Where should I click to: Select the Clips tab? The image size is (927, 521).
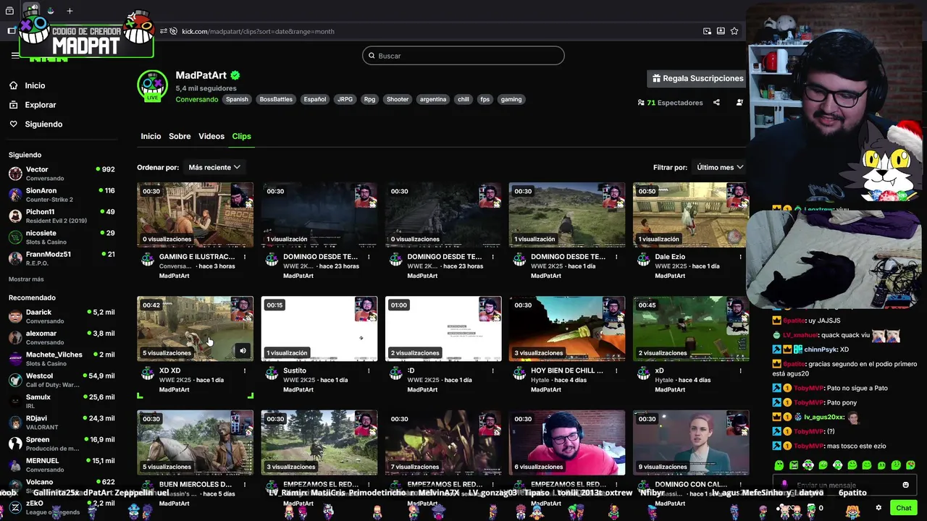tap(241, 136)
